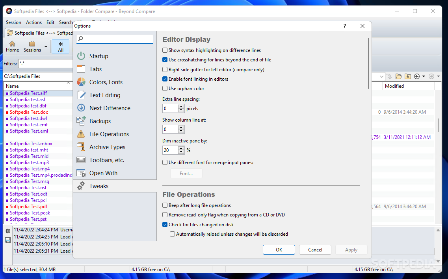Open the forward history dropdown arrow
The width and height of the screenshot is (448, 279).
click(438, 76)
